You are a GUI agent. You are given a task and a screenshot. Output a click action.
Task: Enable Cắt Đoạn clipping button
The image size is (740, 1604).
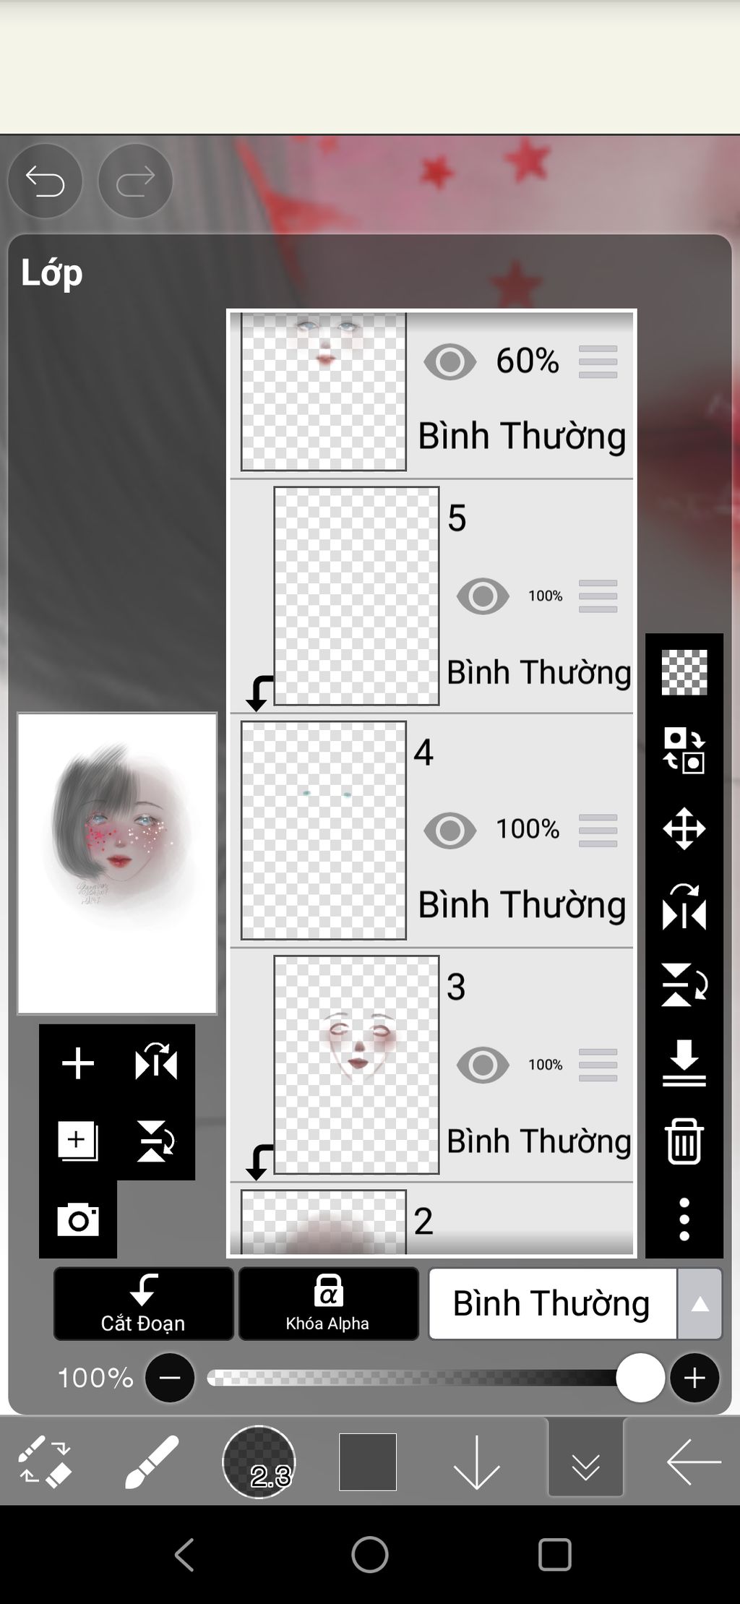(143, 1303)
